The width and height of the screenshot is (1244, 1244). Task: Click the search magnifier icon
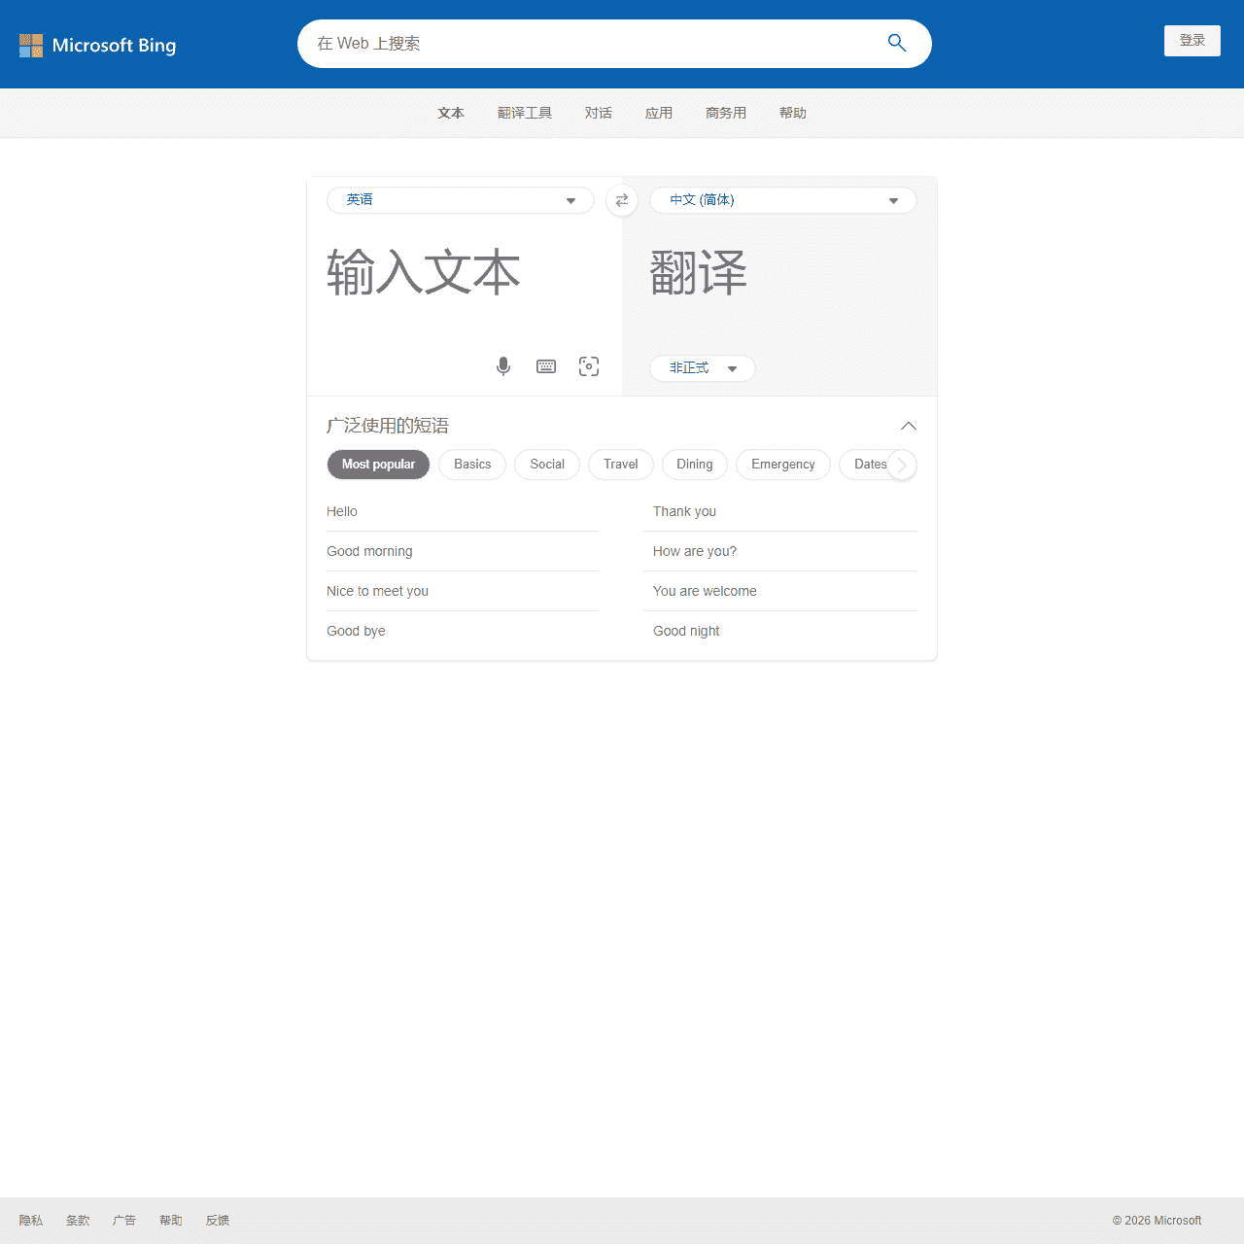[897, 43]
